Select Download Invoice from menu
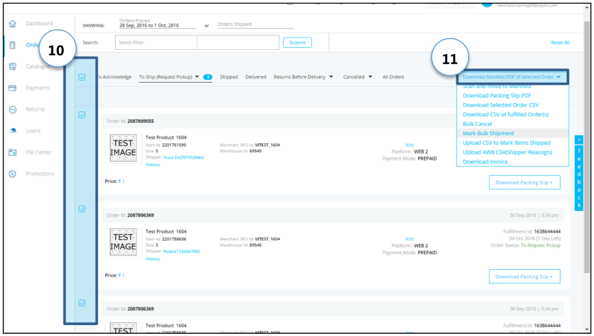 (485, 162)
